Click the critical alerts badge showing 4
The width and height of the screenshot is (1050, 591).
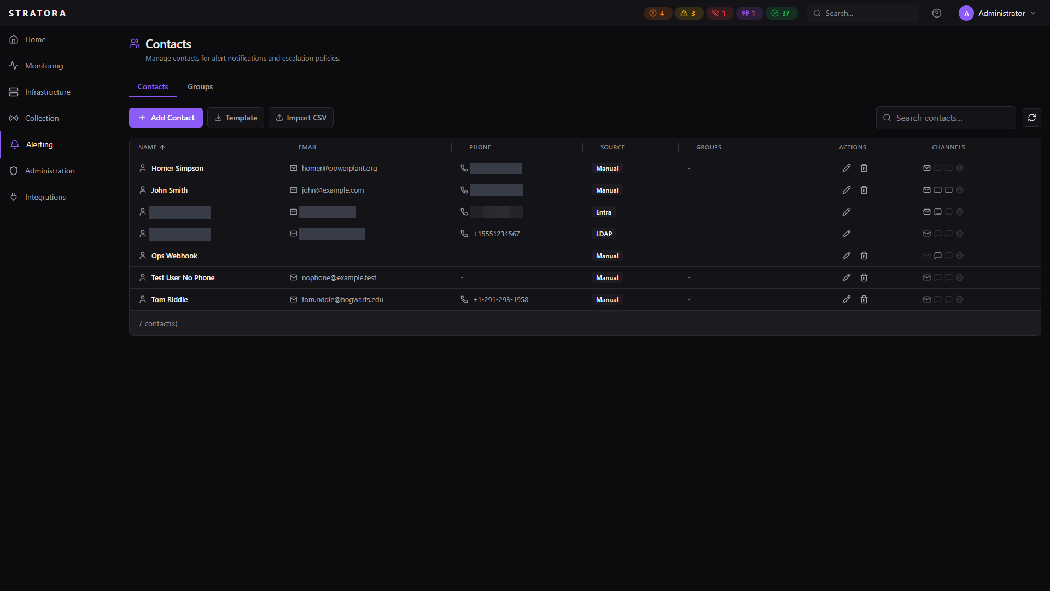pos(657,13)
